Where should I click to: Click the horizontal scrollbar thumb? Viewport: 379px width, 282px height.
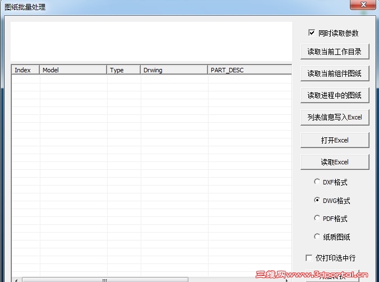pyautogui.click(x=105, y=280)
